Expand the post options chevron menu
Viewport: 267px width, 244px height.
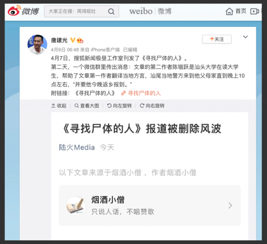pos(245,37)
